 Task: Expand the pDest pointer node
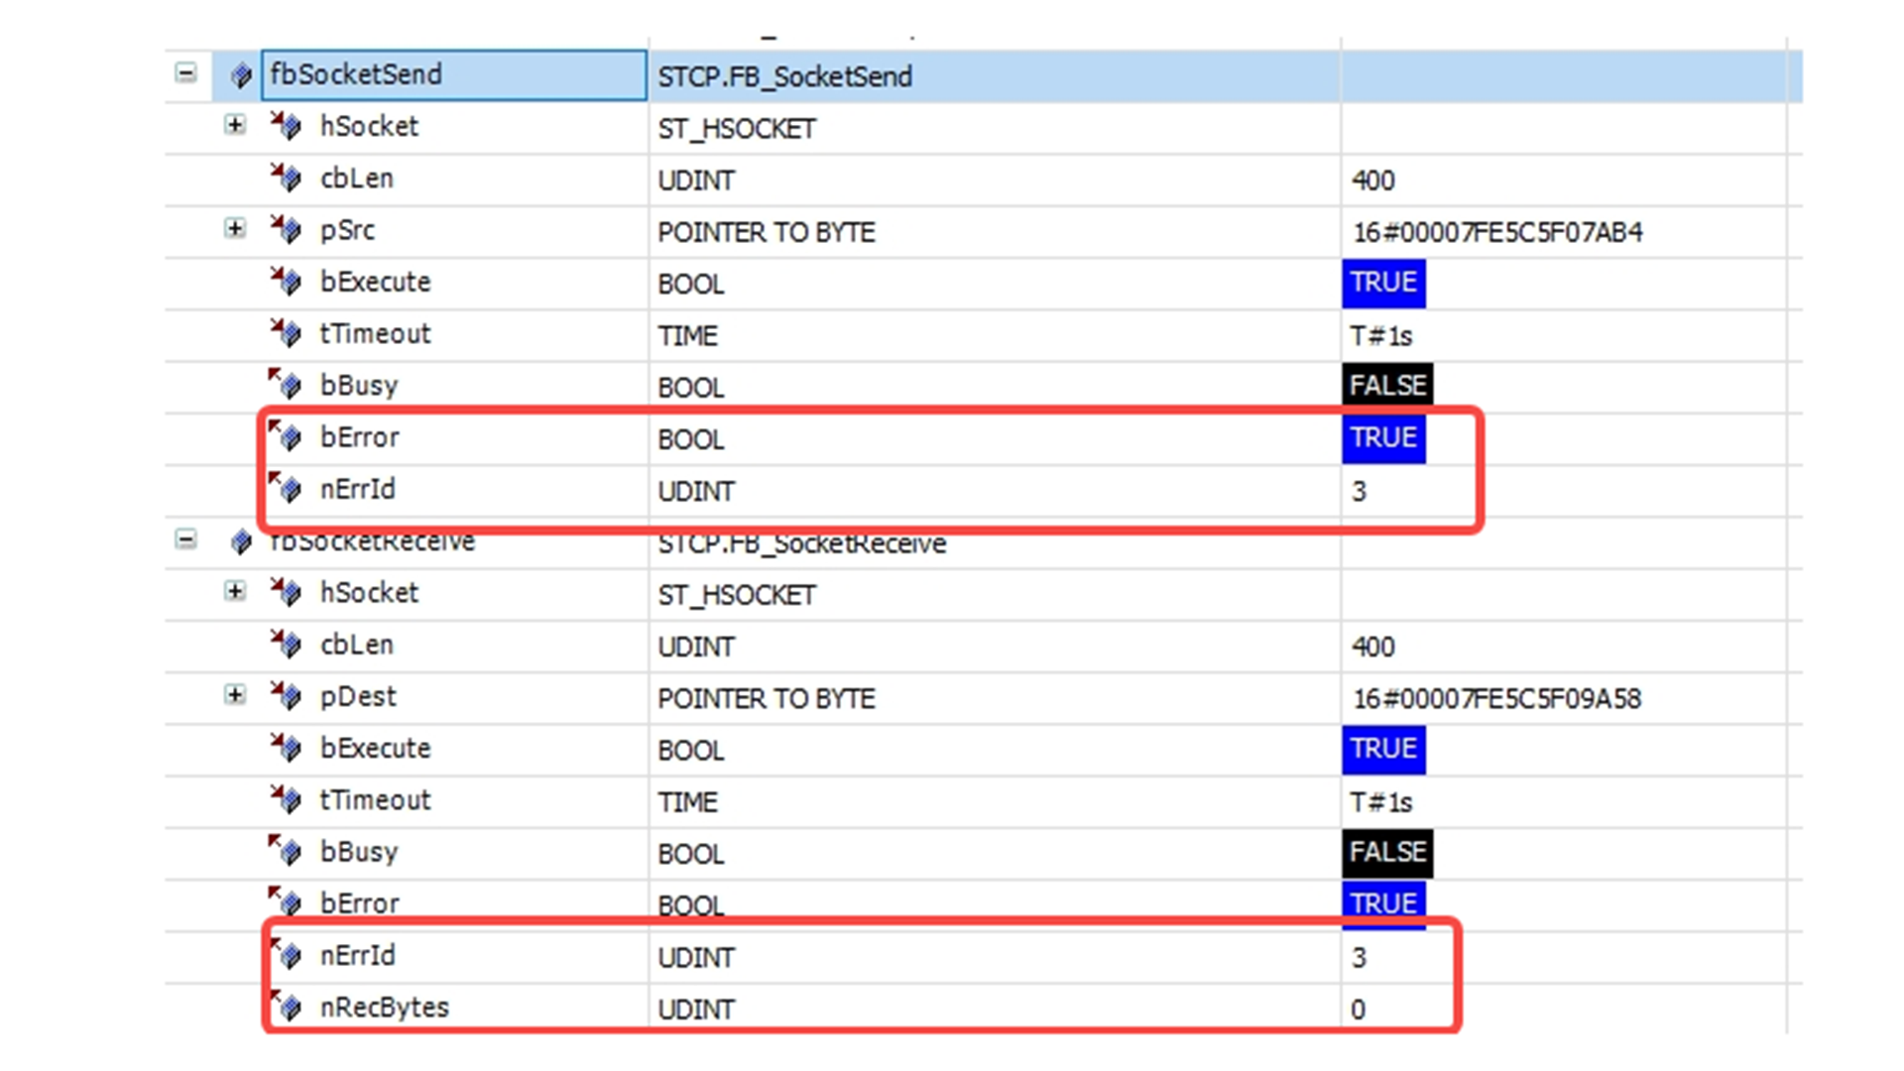(x=235, y=695)
